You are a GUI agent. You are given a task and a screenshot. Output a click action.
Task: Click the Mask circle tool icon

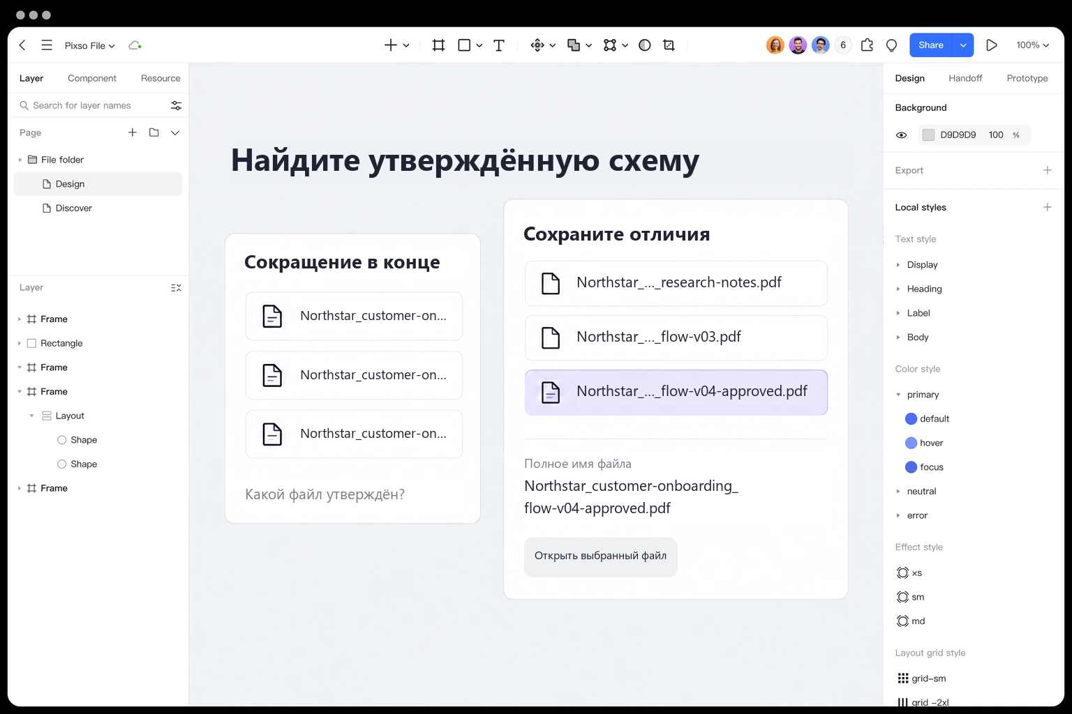tap(645, 45)
